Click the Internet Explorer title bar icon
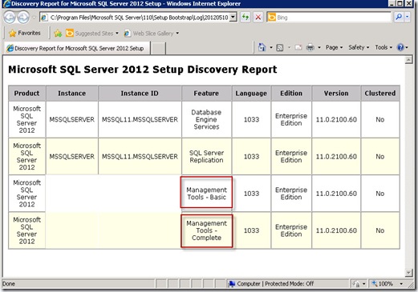The image size is (418, 292). pyautogui.click(x=7, y=4)
